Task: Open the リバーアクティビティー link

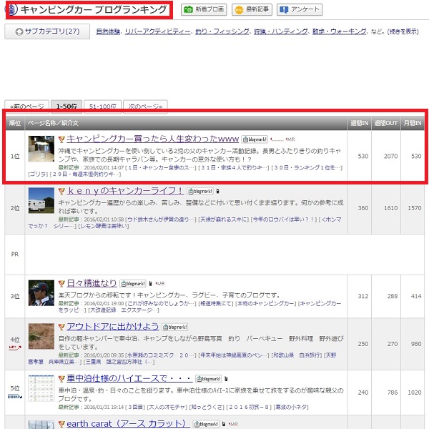Action: 157,31
